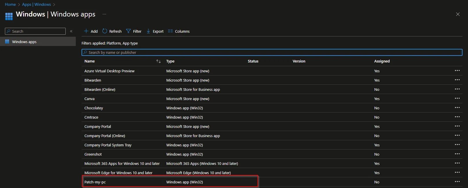Click Type cell of Patch-my-pc row
Screen dimensions: 468x188
(x=185, y=182)
